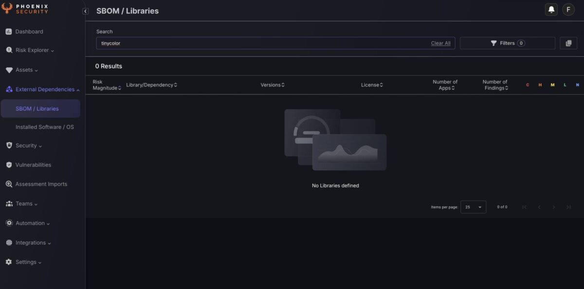Screen dimensions: 584x289
Task: Click the copy icon beside Filters
Action: [568, 43]
